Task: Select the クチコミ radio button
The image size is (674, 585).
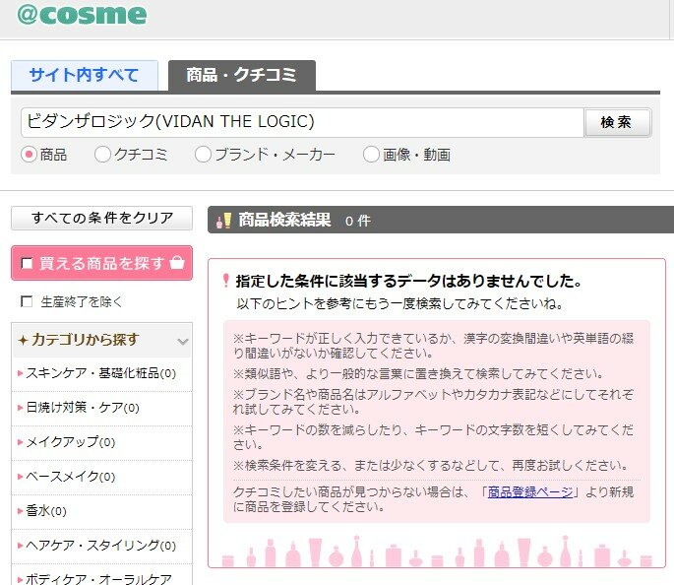Action: [102, 155]
